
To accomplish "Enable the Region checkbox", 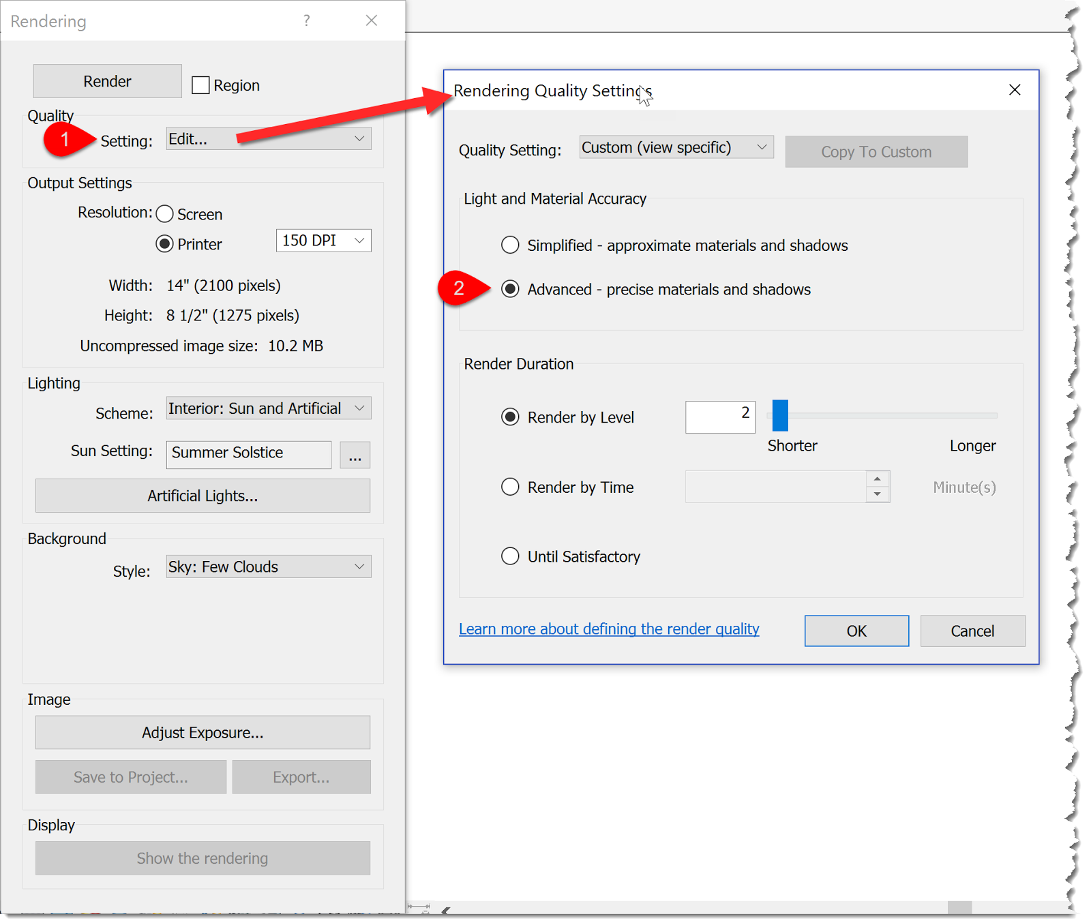I will click(200, 85).
